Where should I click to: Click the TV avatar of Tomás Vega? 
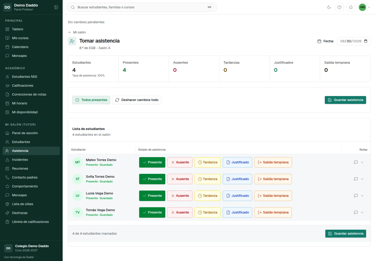click(78, 212)
